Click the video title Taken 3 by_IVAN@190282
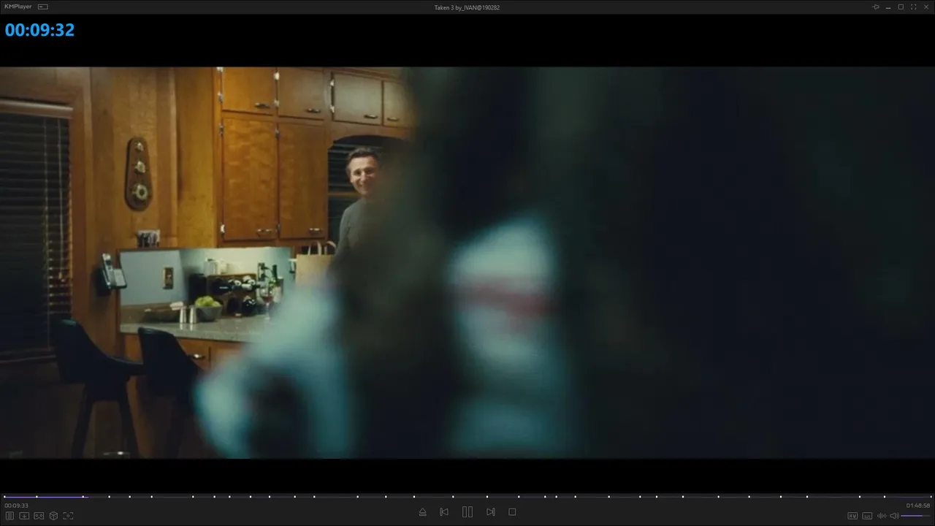Screen dimensions: 935x526 click(x=467, y=7)
